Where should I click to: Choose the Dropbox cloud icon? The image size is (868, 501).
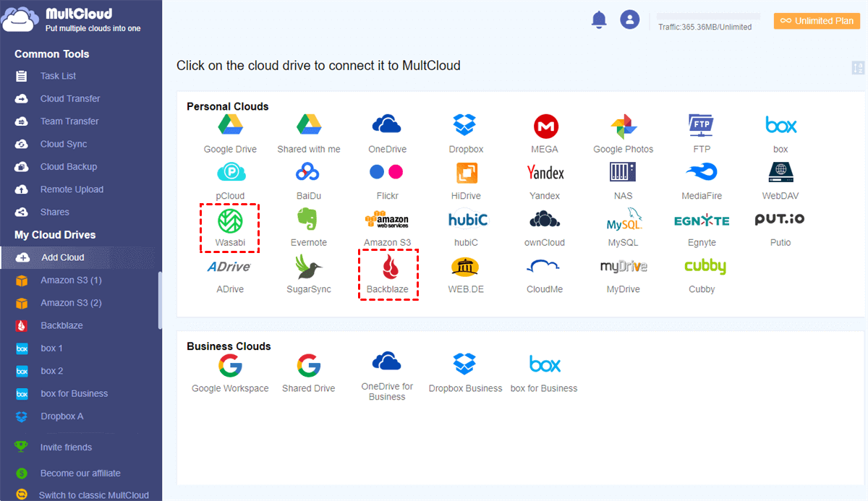(466, 126)
